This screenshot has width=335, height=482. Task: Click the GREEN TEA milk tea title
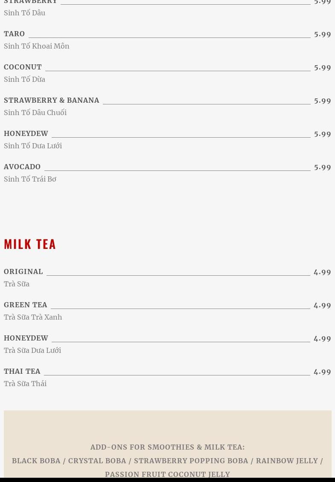tap(26, 305)
